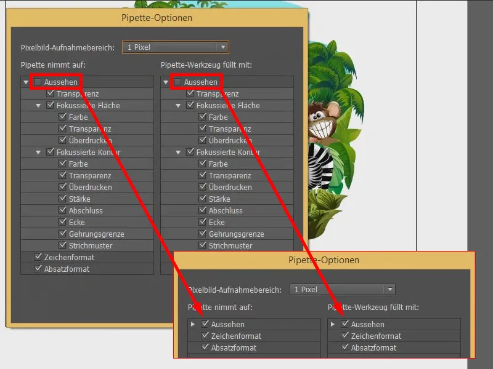Uncheck Absatzformat in the expanded tree dialog
The image size is (493, 369).
click(38, 269)
